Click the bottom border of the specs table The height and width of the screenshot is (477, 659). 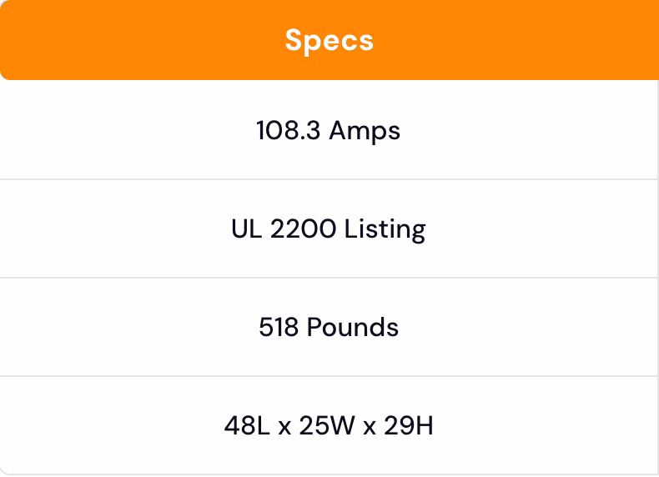click(x=329, y=474)
